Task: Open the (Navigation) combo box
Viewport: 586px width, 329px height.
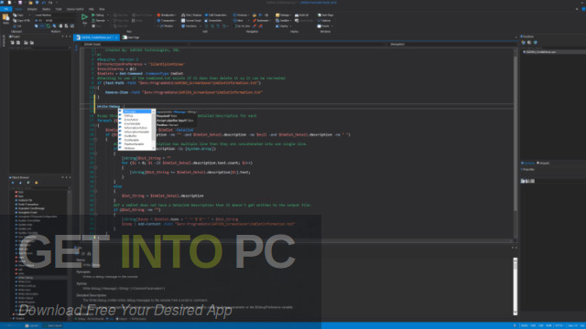Action: pos(450,44)
